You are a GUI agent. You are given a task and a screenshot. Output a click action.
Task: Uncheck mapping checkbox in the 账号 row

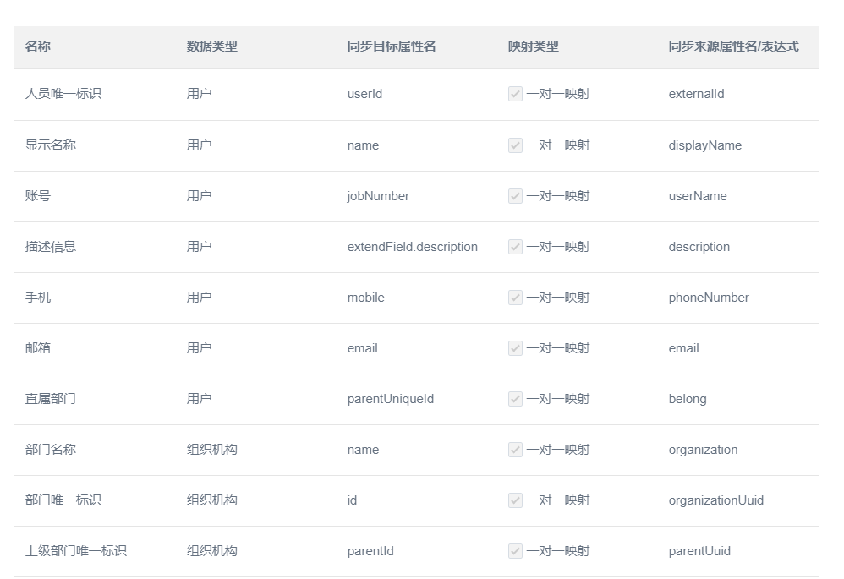pos(515,196)
